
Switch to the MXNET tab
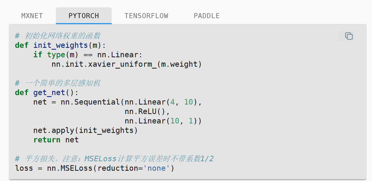(x=32, y=16)
